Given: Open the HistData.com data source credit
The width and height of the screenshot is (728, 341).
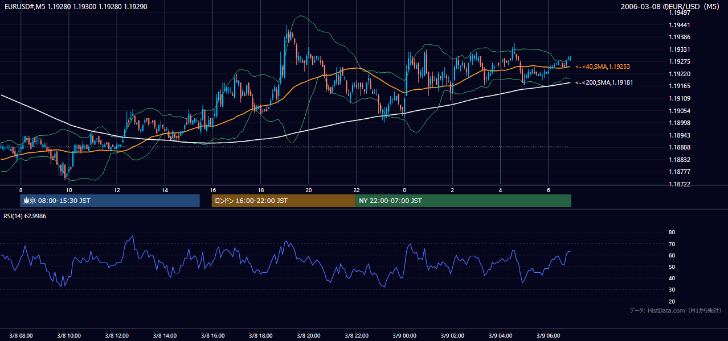Looking at the screenshot, I should [676, 310].
